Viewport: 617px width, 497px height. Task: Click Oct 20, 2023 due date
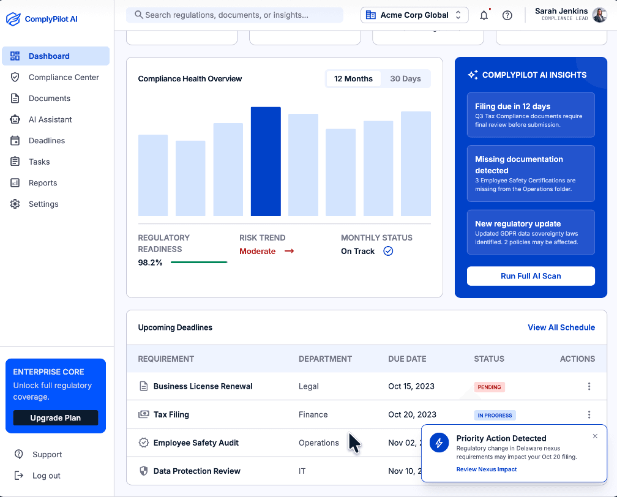pyautogui.click(x=412, y=414)
